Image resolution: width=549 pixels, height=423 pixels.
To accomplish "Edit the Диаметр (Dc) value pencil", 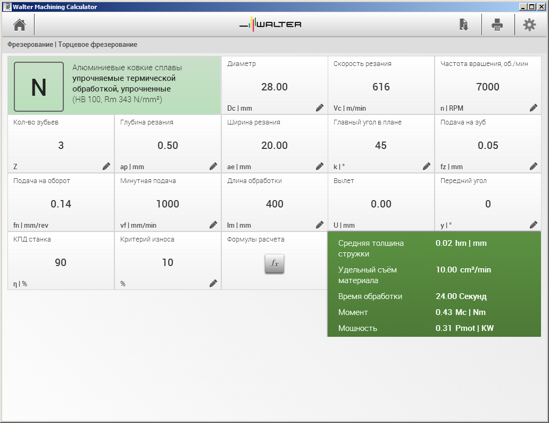I will coord(320,108).
